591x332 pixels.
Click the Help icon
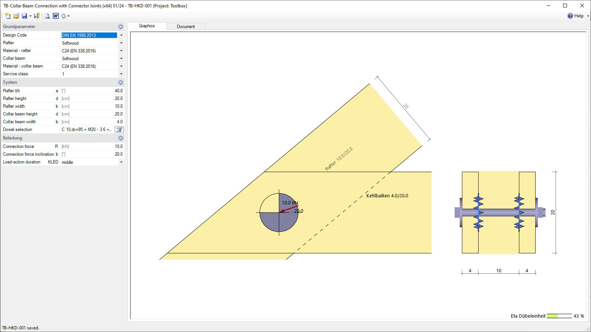(x=570, y=16)
